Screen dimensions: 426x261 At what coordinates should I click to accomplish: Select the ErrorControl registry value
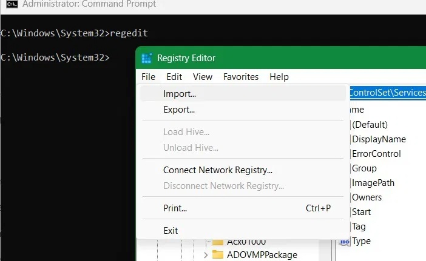(x=376, y=154)
